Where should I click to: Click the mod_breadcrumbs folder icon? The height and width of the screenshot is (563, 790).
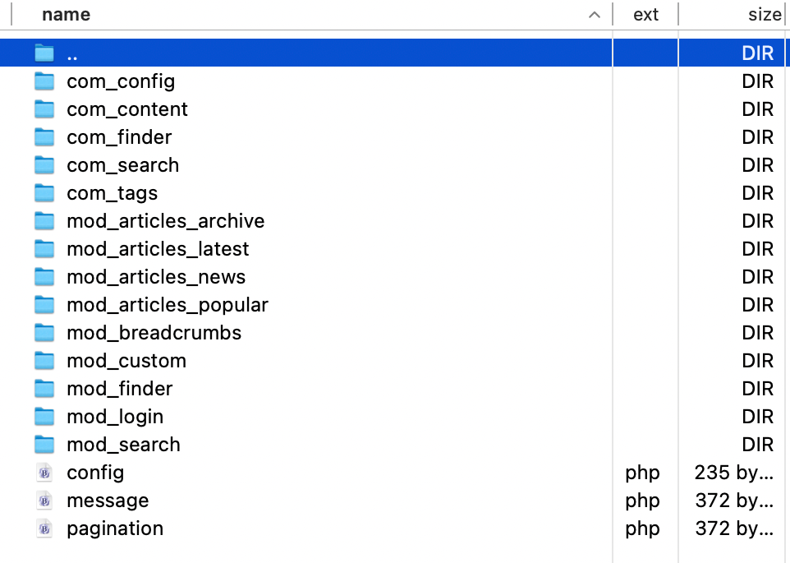[x=44, y=333]
